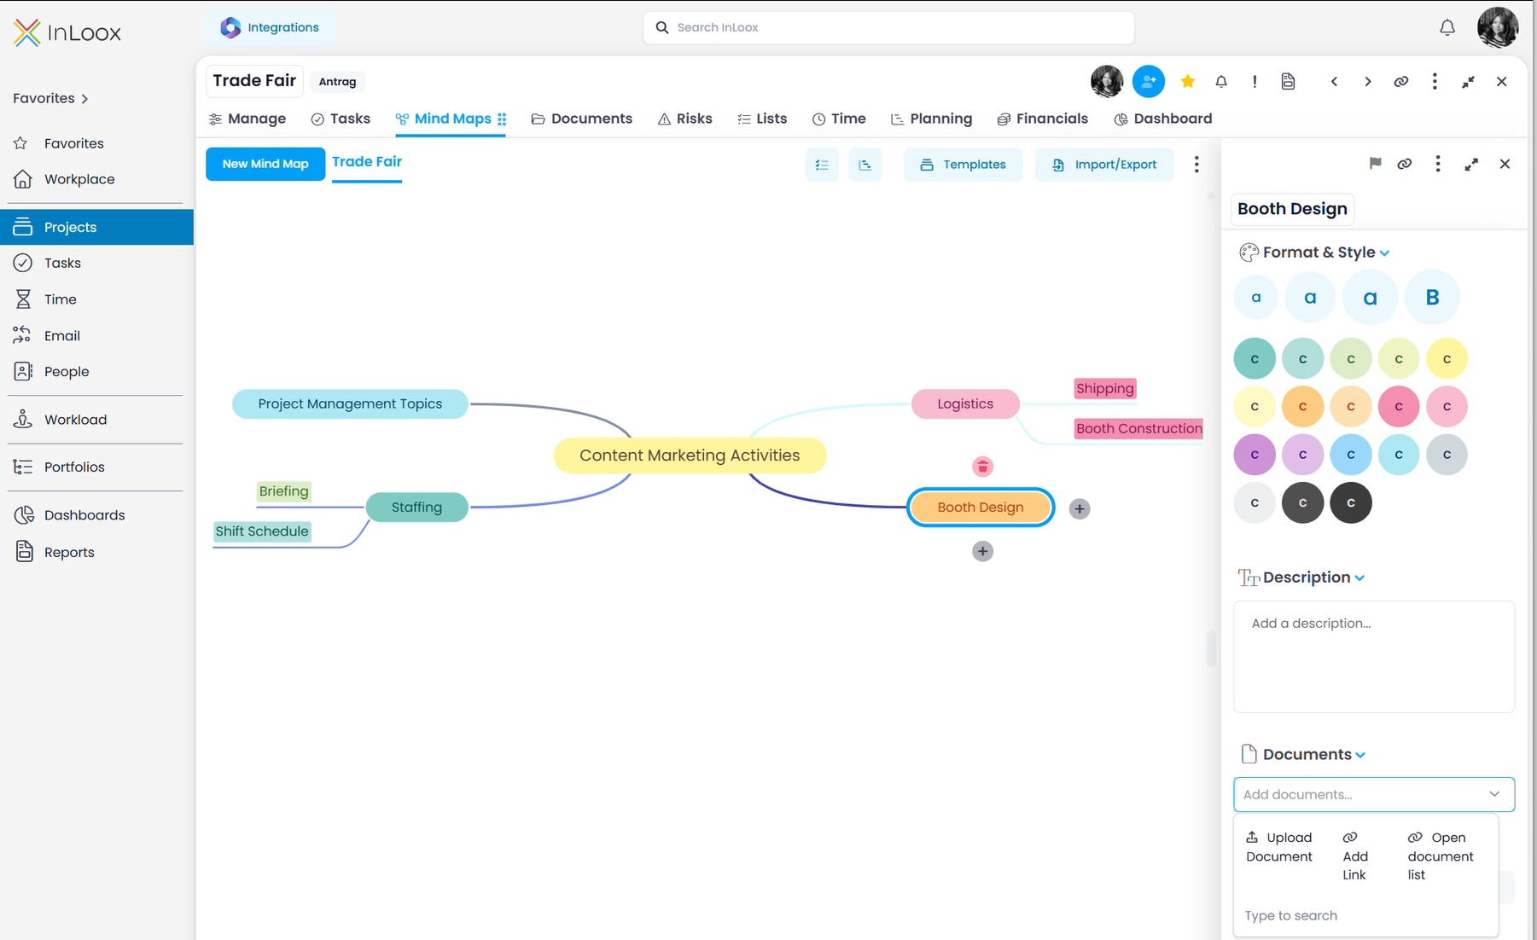
Task: Add sibling node plus right of Booth Design
Action: [x=1080, y=509]
